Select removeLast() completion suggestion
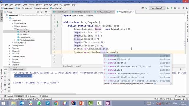 point(137,70)
